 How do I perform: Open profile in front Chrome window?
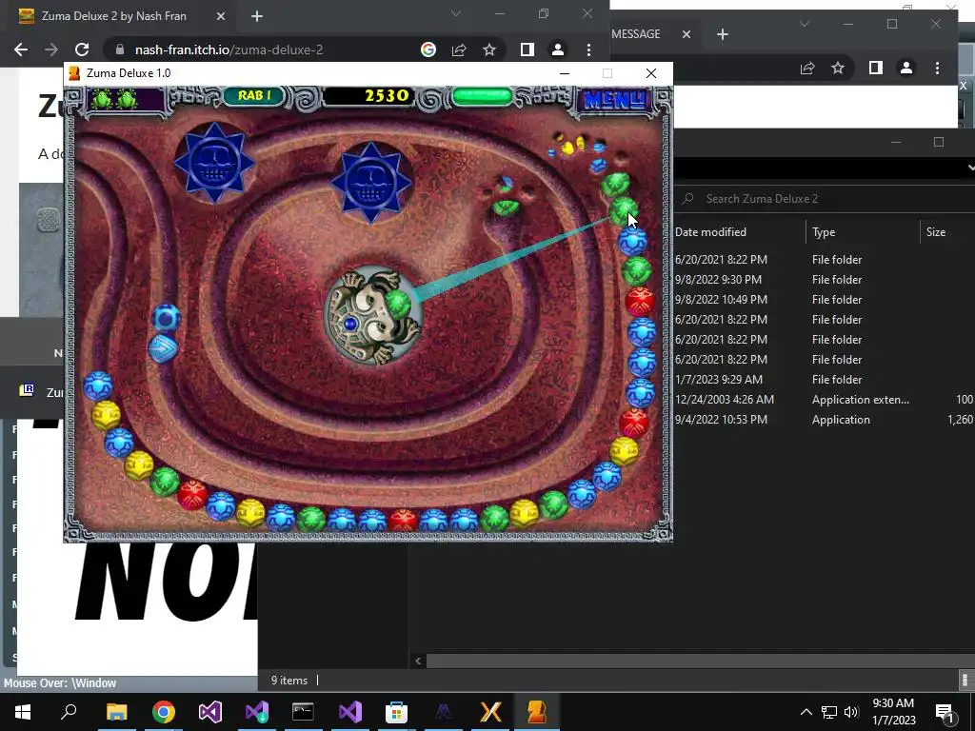pos(558,49)
